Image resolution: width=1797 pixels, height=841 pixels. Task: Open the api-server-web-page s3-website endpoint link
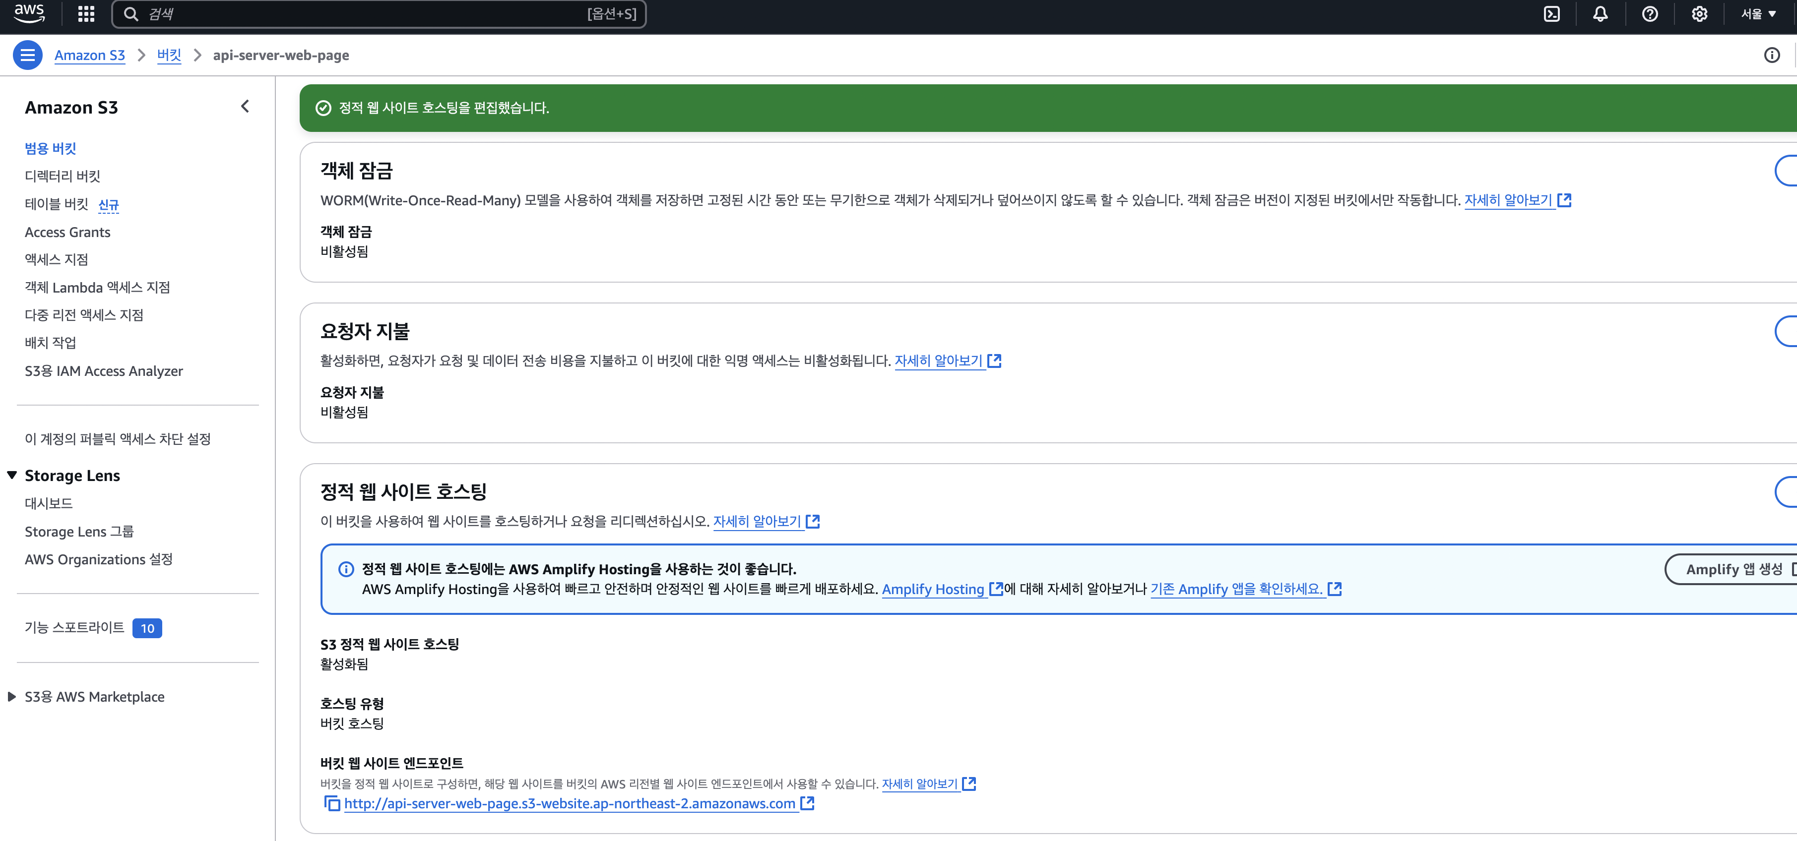coord(570,803)
